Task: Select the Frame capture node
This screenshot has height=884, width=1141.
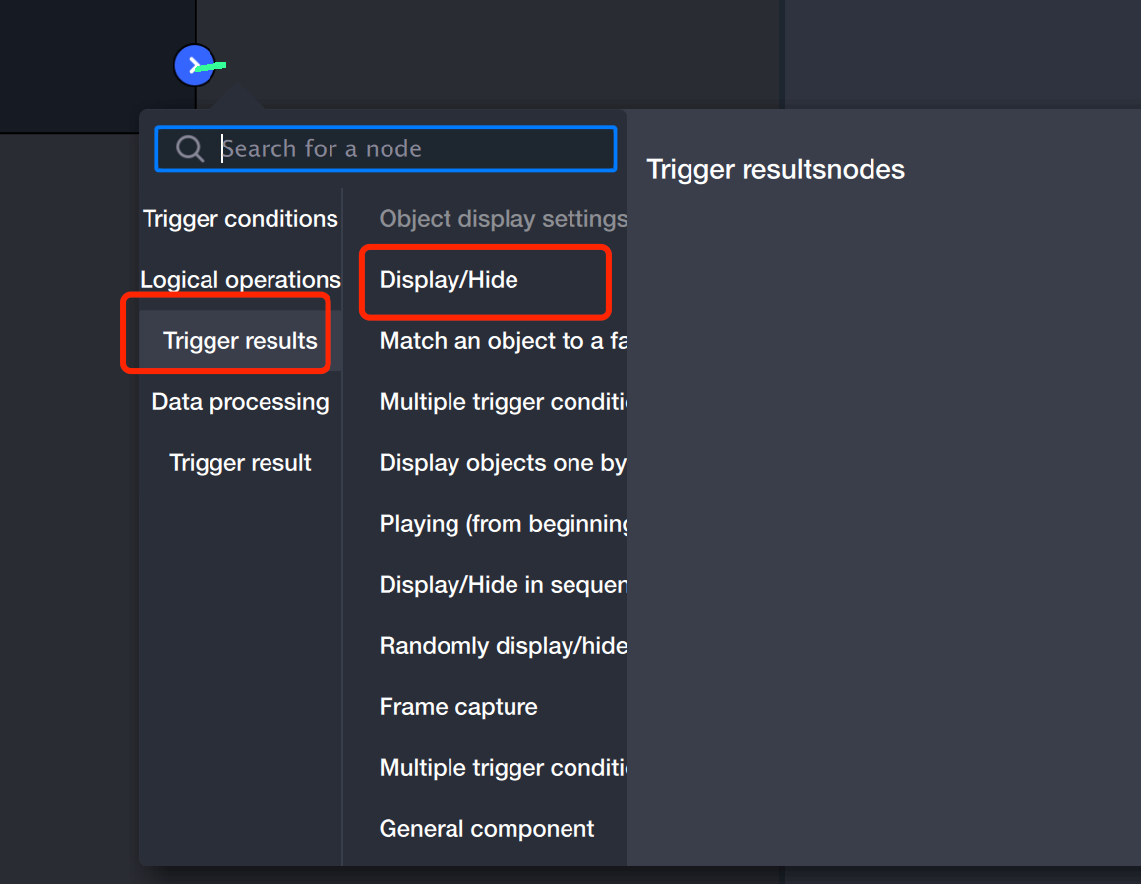Action: point(458,707)
